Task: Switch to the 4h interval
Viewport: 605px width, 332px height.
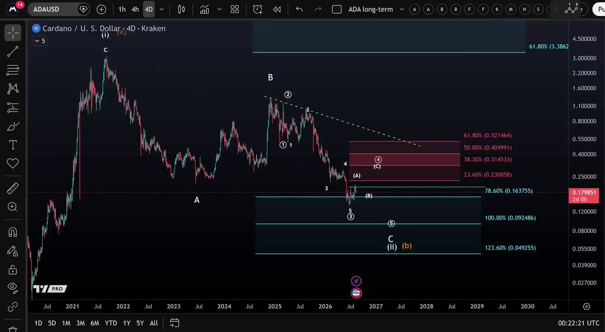Action: 135,9
